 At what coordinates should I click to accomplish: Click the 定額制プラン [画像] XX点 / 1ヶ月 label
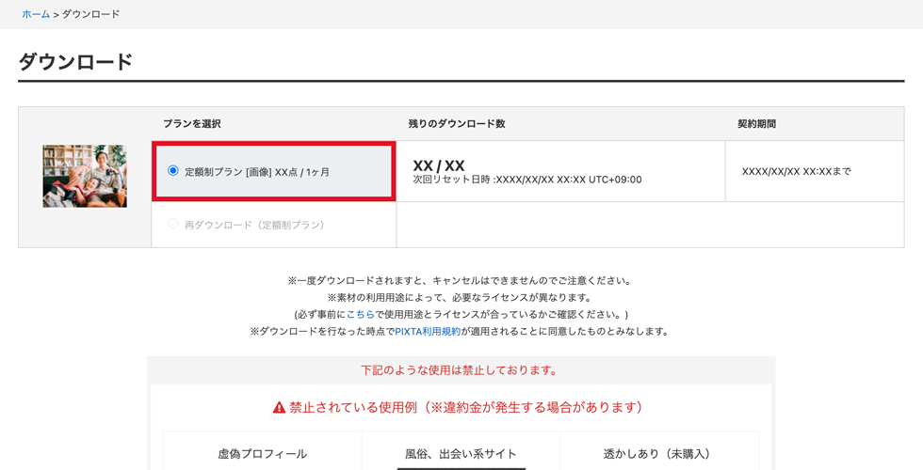[257, 171]
